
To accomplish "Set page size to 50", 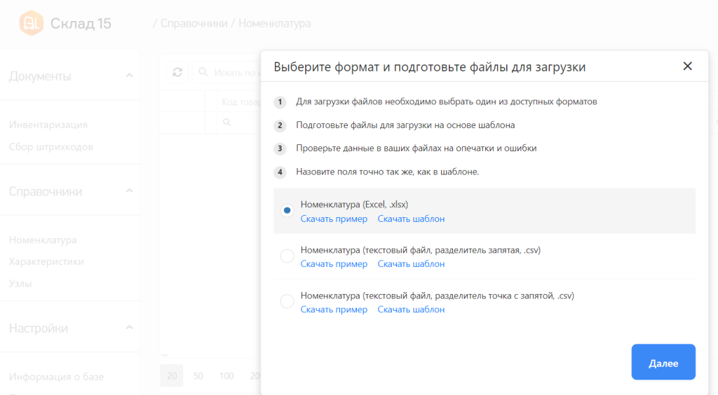I will (x=198, y=376).
